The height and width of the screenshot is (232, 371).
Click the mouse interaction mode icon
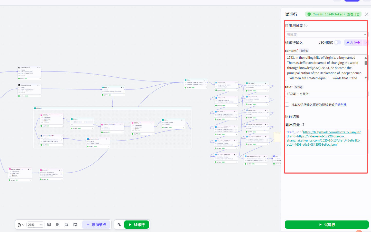[x=21, y=225]
